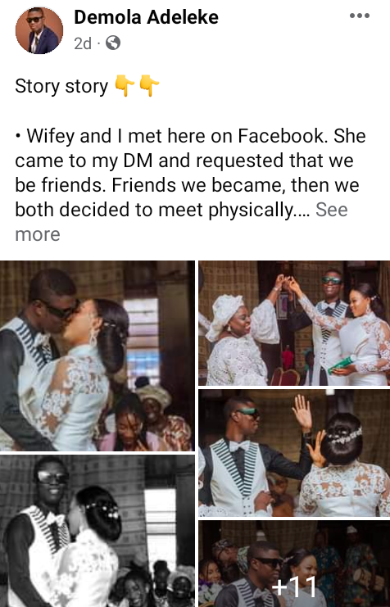
Task: Click the second pointing-down hand emoji
Action: (149, 85)
